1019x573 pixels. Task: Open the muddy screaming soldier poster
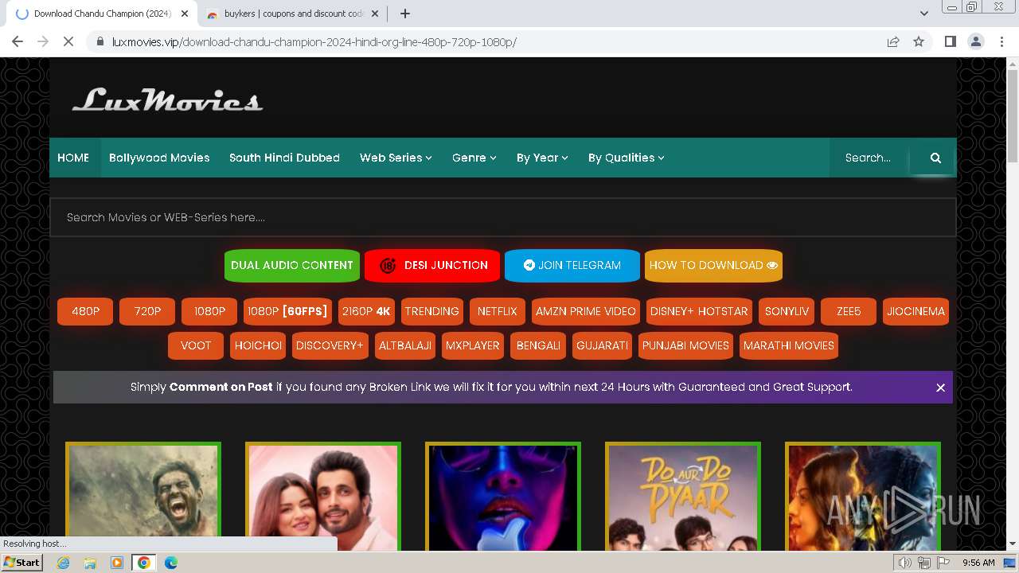pos(143,497)
